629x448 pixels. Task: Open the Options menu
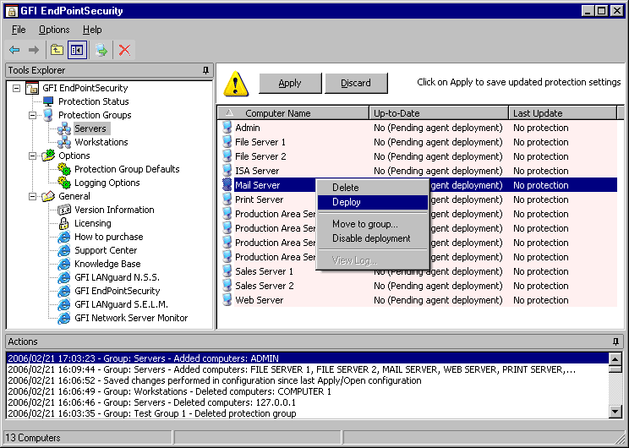tap(54, 30)
